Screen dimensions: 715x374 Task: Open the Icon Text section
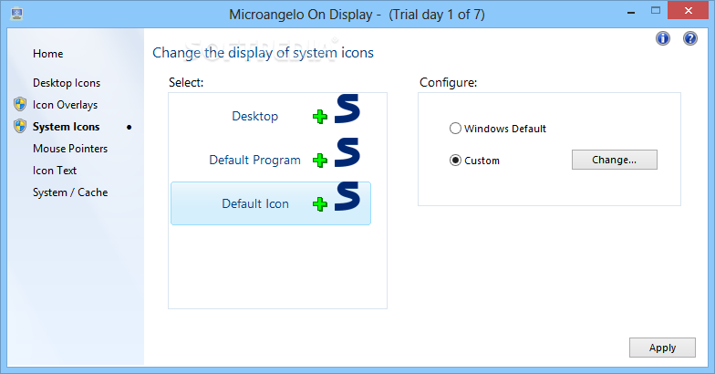point(55,171)
